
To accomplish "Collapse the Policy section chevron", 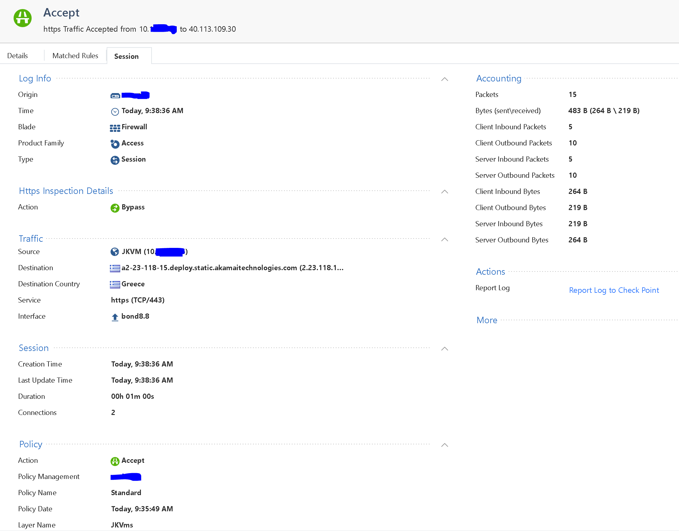I will coord(444,445).
